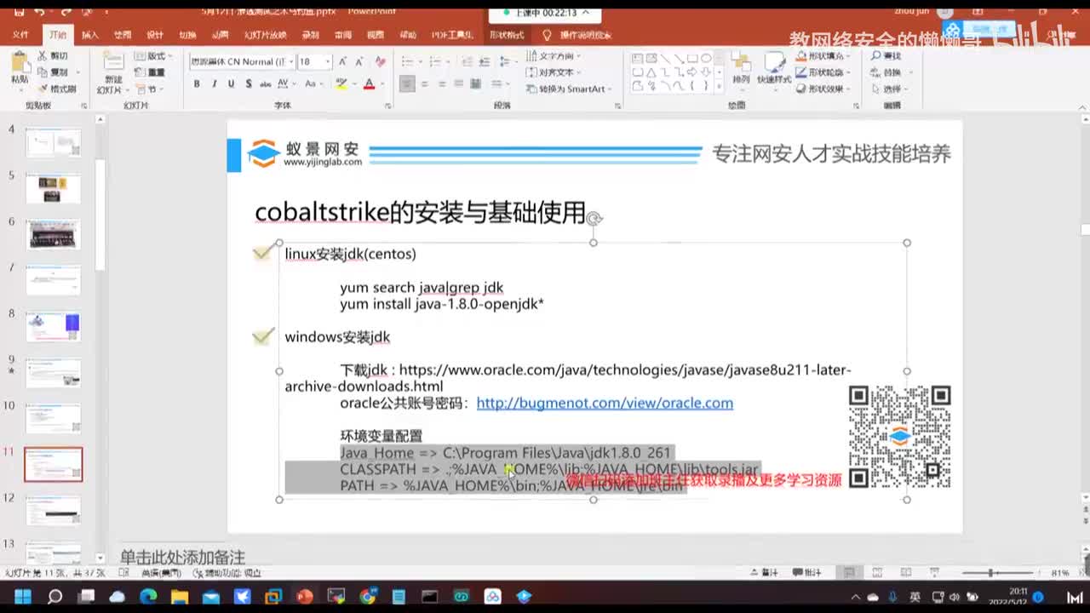Open Align Text (对齐文本) dropdown
The width and height of the screenshot is (1090, 613).
click(x=554, y=72)
